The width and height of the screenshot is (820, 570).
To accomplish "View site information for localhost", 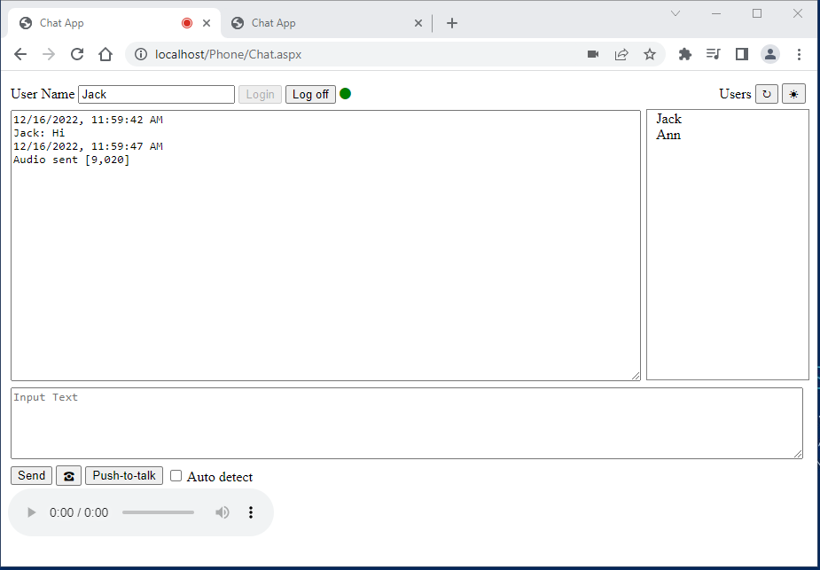I will coord(141,54).
